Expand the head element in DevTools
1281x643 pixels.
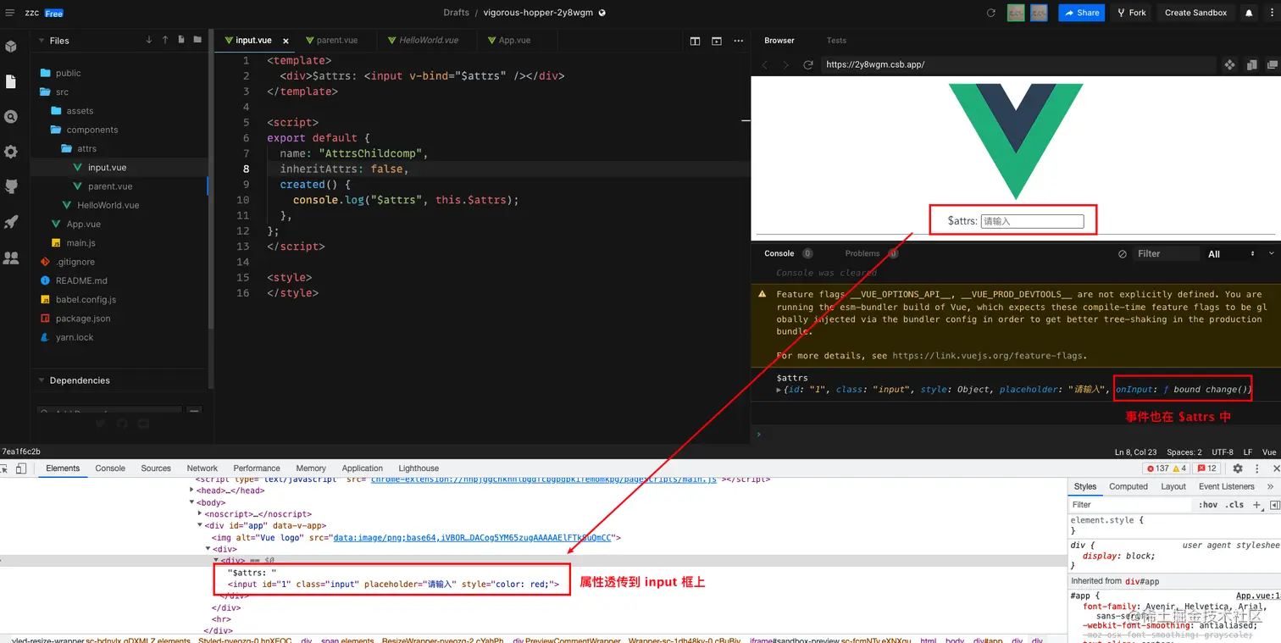pos(192,491)
